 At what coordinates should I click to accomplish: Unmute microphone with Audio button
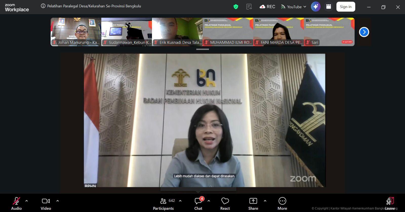[16, 203]
